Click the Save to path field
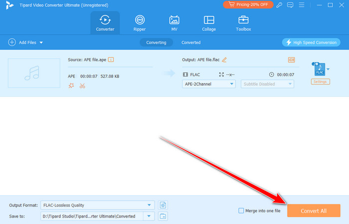 click(x=92, y=216)
